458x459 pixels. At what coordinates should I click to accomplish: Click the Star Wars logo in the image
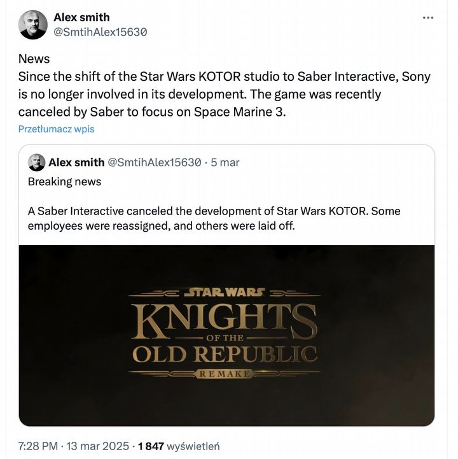[223, 293]
